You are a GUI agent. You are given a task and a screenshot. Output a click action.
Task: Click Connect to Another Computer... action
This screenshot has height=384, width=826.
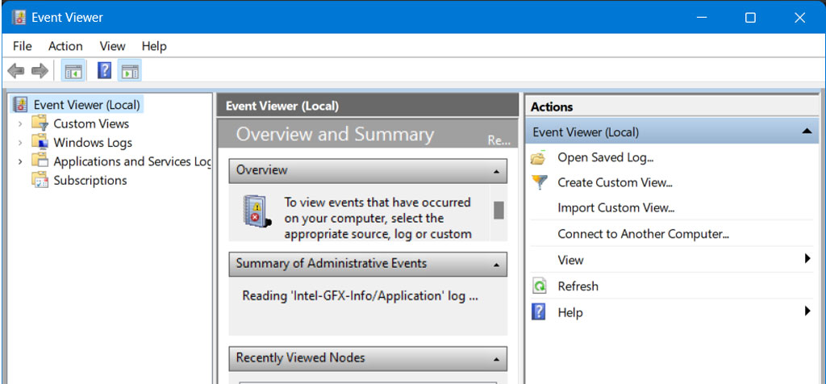(x=643, y=234)
